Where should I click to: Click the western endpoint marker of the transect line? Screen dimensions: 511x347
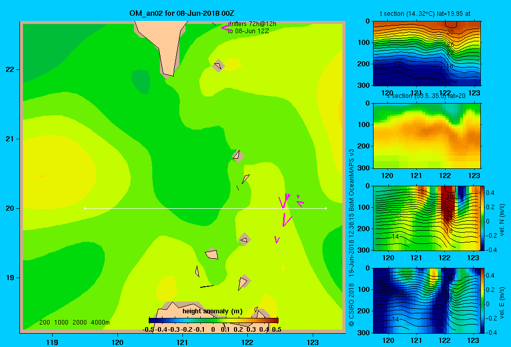(85, 208)
